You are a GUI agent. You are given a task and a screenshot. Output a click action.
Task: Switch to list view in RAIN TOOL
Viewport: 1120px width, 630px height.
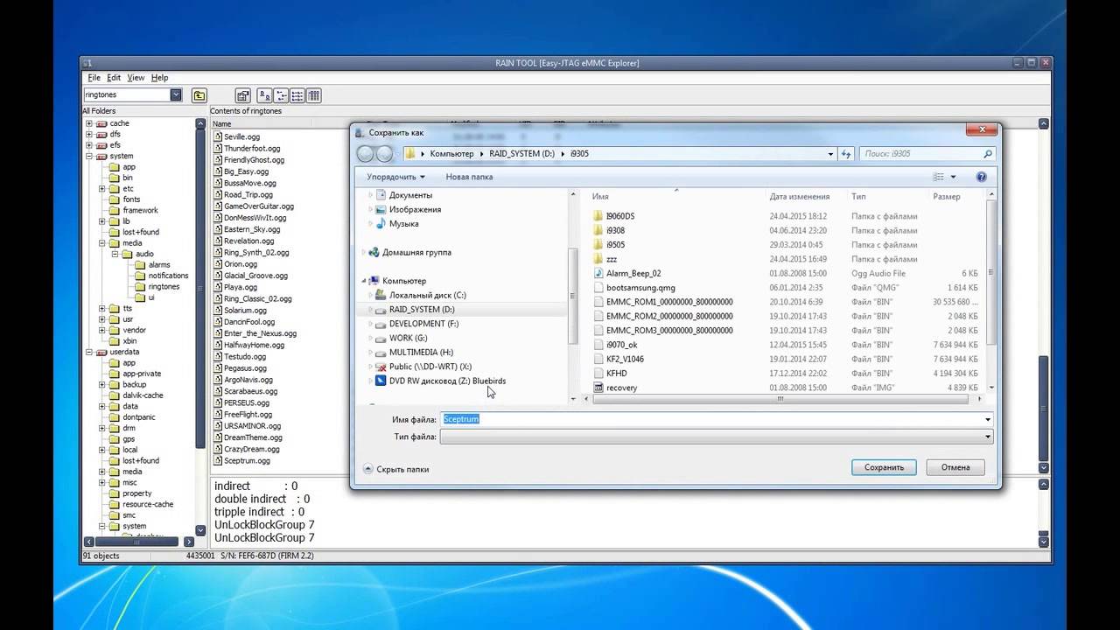[x=297, y=95]
